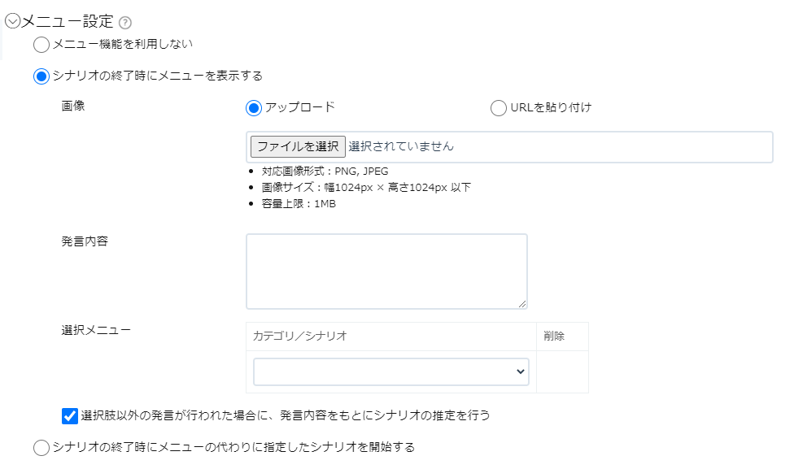794x469 pixels.
Task: Select the アップロード image radio button
Action: [x=254, y=108]
